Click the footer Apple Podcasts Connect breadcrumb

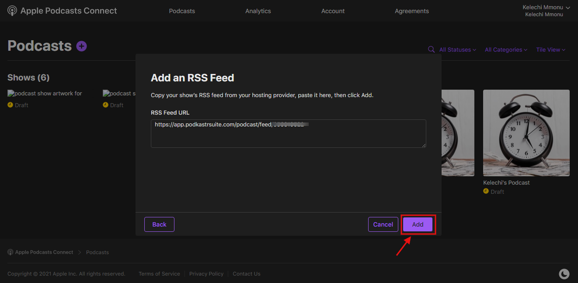point(40,252)
